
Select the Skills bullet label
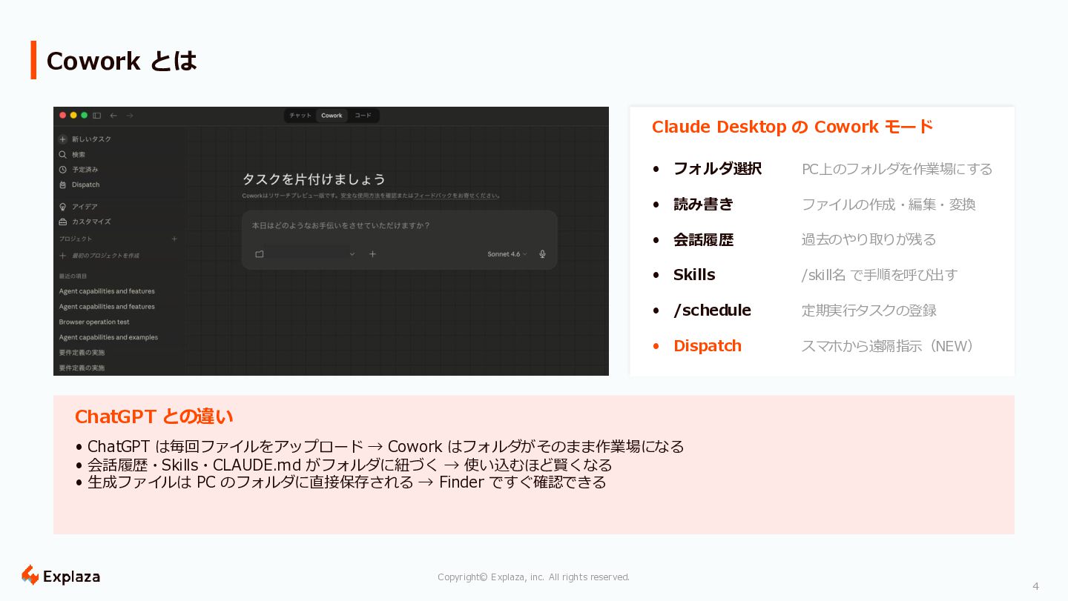tap(694, 275)
